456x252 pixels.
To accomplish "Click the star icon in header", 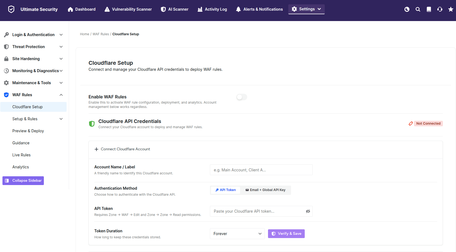I will pos(451,9).
